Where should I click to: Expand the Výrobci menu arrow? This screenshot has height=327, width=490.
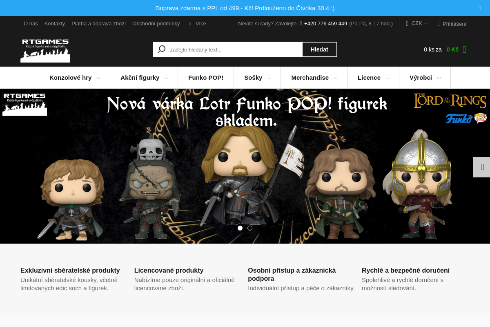tap(439, 78)
